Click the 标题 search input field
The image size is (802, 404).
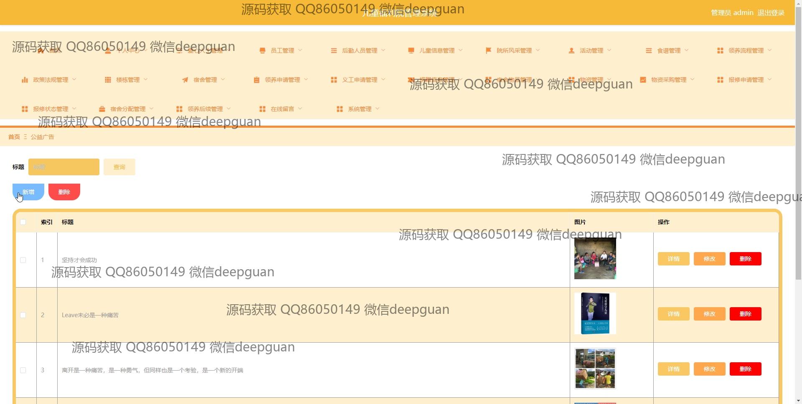point(64,167)
